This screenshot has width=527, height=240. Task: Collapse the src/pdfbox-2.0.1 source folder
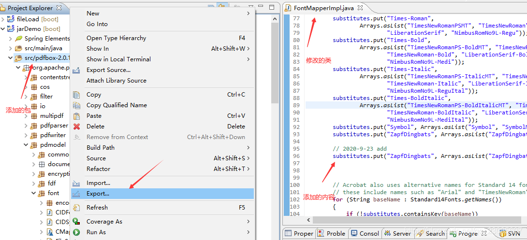point(11,58)
